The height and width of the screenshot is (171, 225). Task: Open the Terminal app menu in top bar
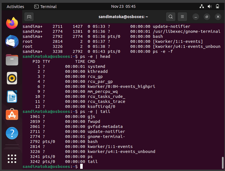pyautogui.click(x=45, y=7)
